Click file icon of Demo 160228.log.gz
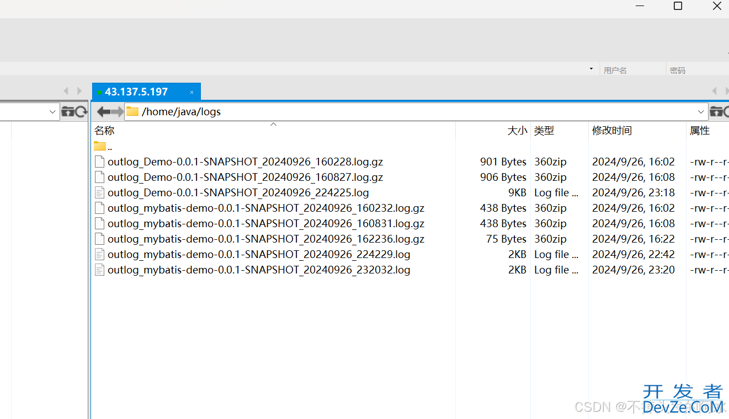The width and height of the screenshot is (729, 419). coord(99,162)
